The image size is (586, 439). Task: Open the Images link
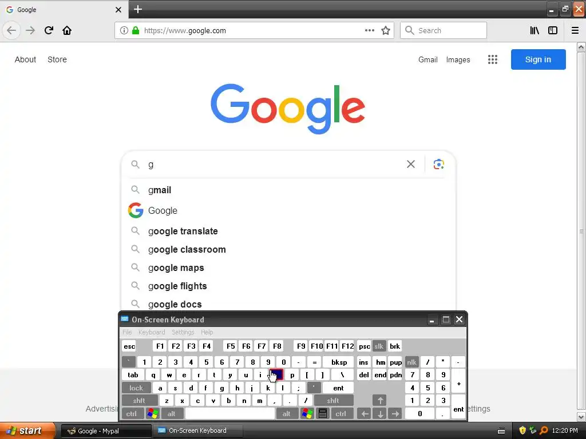[x=458, y=59]
